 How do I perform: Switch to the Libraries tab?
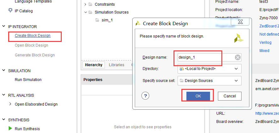[x=117, y=65]
